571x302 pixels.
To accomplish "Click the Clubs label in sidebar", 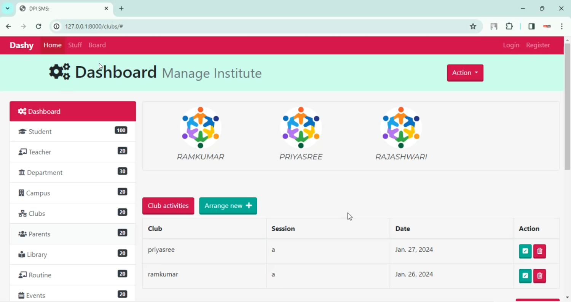I will point(37,214).
